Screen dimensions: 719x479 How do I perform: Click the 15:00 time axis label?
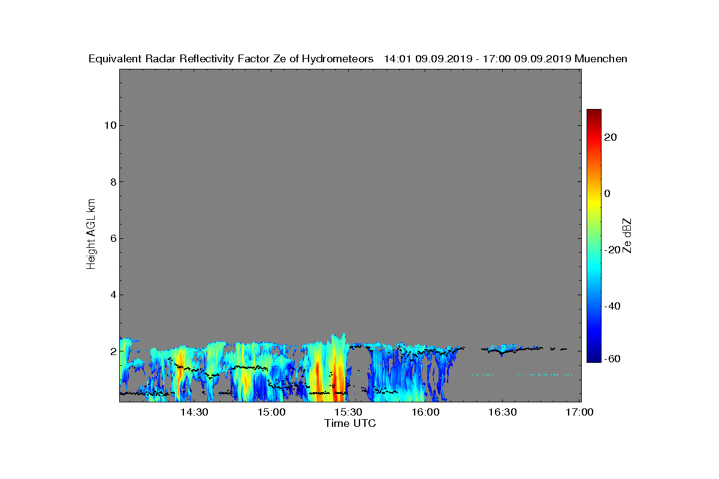point(271,412)
